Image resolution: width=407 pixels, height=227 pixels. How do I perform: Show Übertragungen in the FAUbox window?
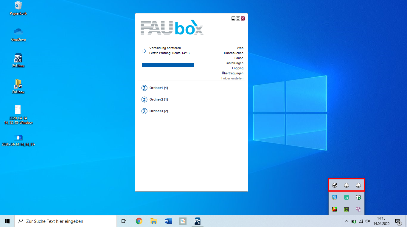(x=233, y=73)
